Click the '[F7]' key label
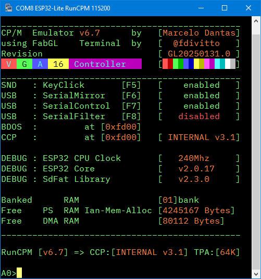 pos(131,106)
